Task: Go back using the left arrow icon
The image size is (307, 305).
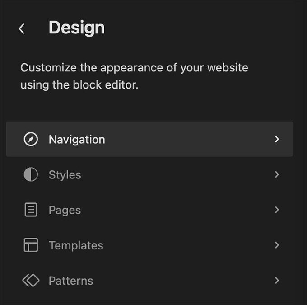Action: (x=22, y=28)
